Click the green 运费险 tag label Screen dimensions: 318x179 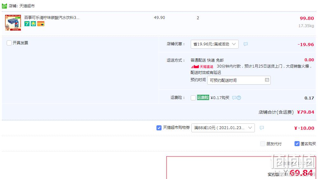pos(203,98)
